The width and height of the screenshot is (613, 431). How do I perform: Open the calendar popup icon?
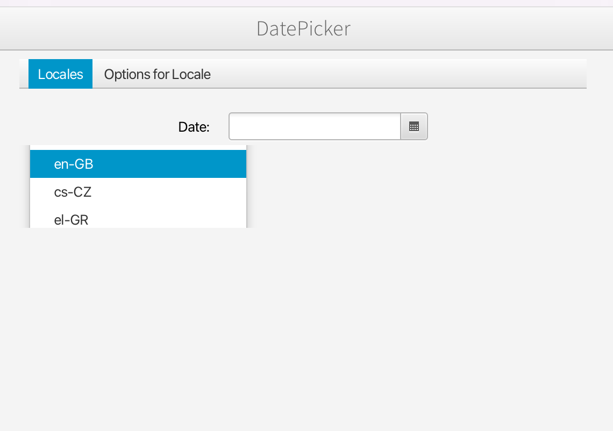[414, 127]
